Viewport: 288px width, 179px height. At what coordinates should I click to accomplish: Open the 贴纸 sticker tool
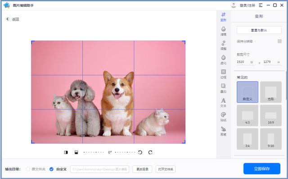click(x=223, y=117)
